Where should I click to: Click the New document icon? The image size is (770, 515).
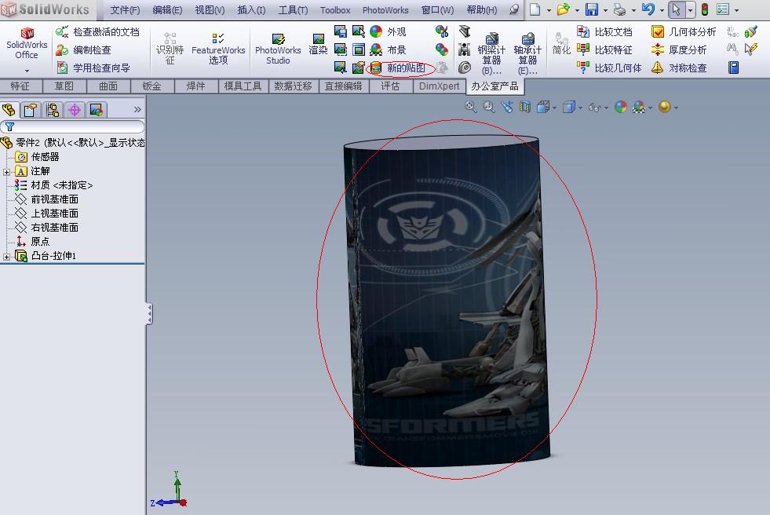tap(535, 9)
